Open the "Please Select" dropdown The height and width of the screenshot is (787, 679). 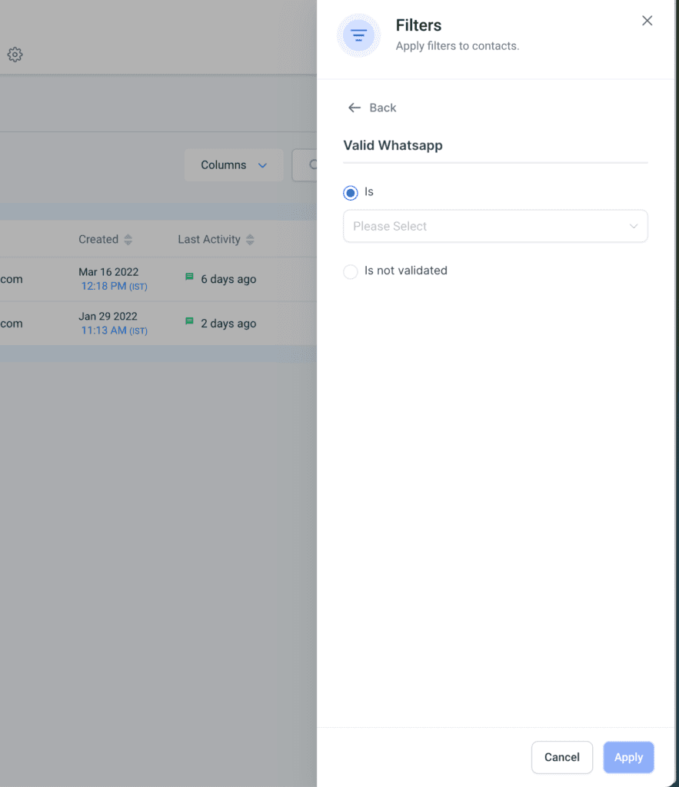495,226
